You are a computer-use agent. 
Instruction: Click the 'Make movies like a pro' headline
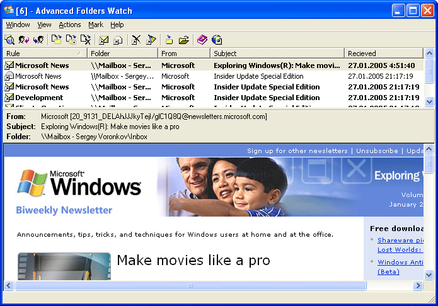pos(193,261)
